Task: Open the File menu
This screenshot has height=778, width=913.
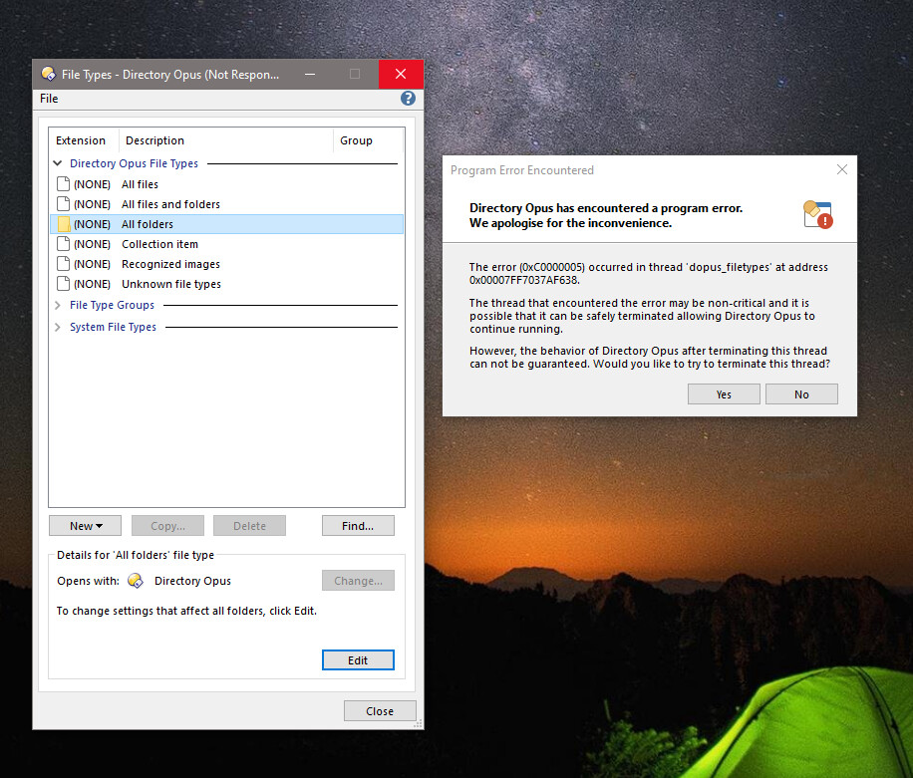Action: 49,99
